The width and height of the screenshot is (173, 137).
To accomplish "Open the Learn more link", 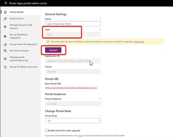I will [x=139, y=42].
